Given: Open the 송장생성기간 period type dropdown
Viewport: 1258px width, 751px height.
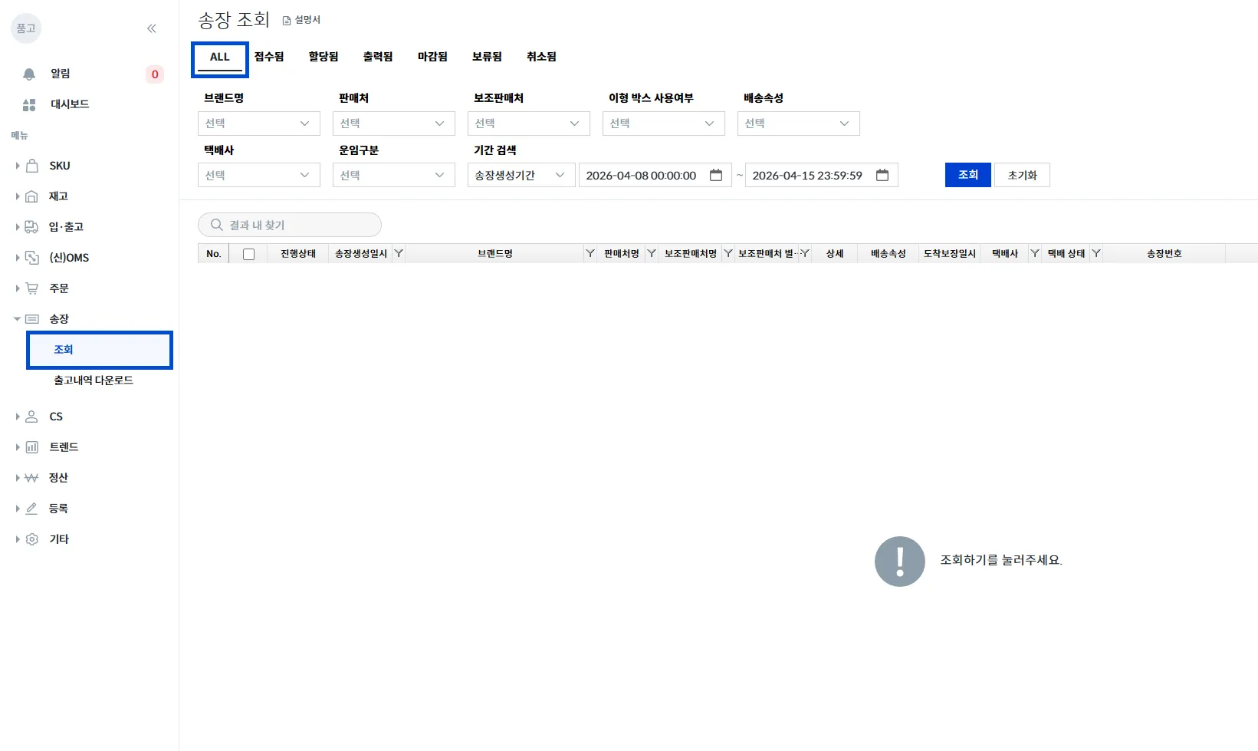Looking at the screenshot, I should click(x=521, y=175).
